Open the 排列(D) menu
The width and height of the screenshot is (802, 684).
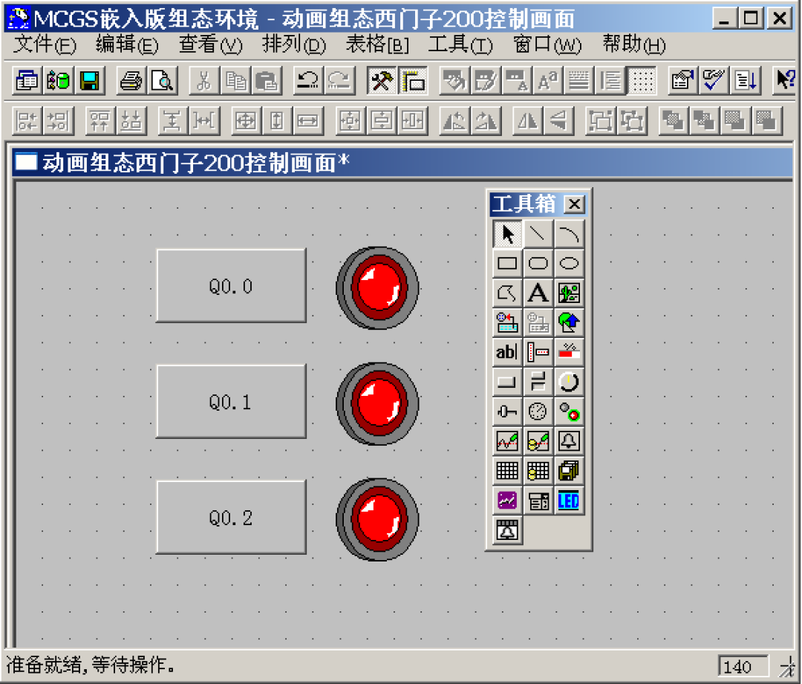coord(293,45)
